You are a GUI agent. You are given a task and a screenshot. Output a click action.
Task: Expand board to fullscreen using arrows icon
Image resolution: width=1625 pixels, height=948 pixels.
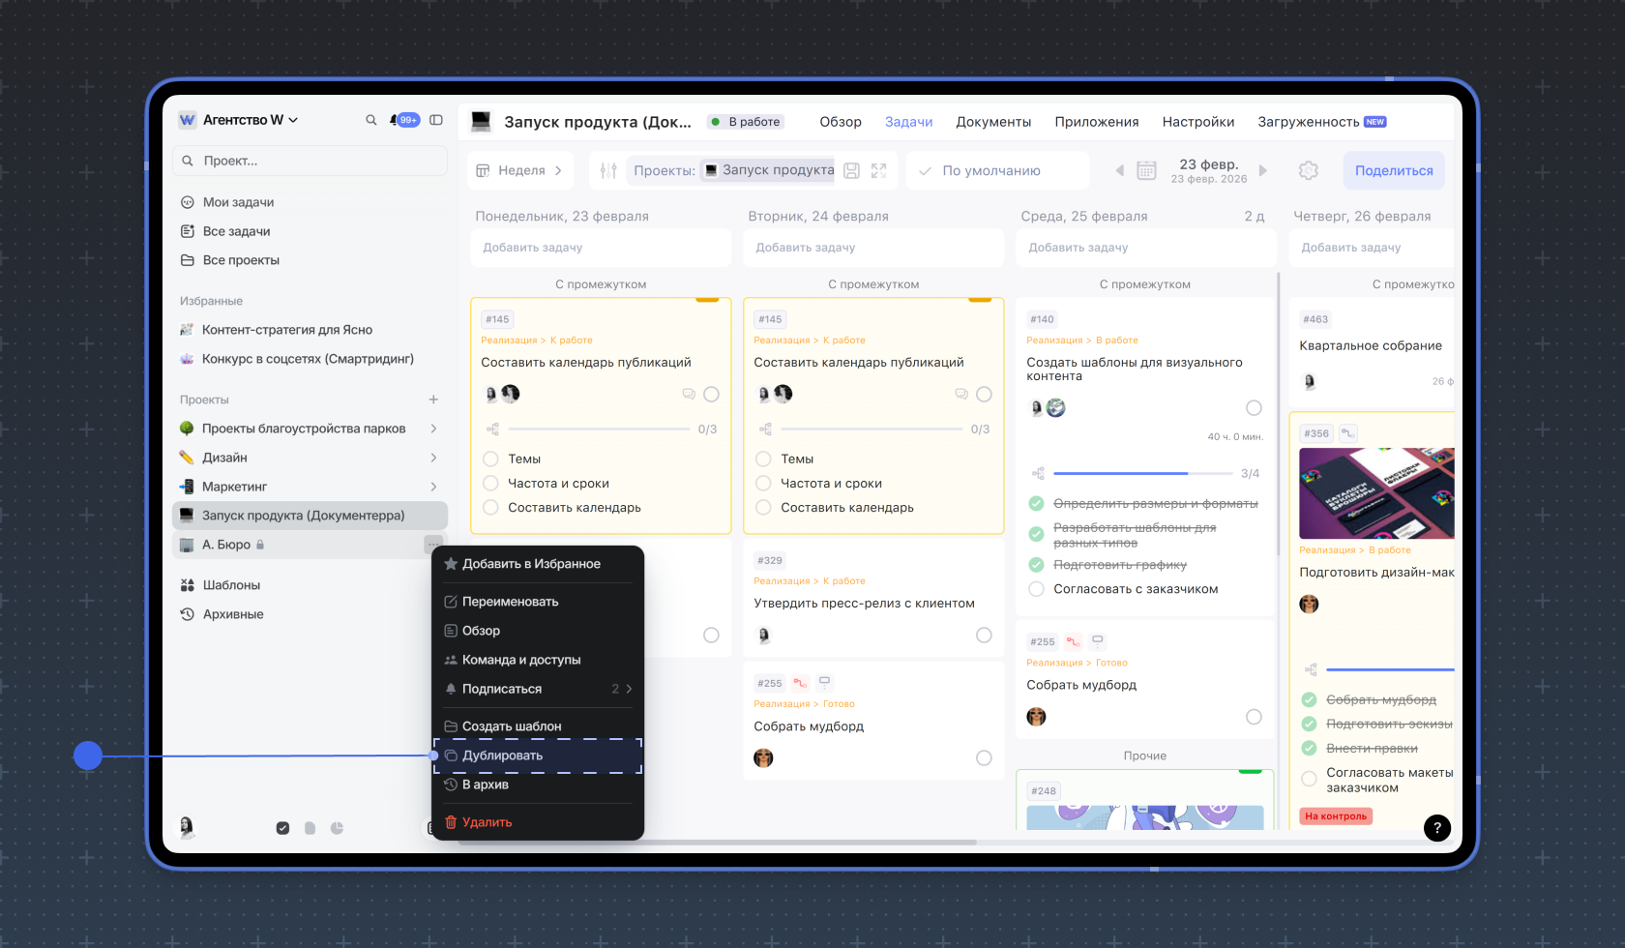(x=878, y=170)
